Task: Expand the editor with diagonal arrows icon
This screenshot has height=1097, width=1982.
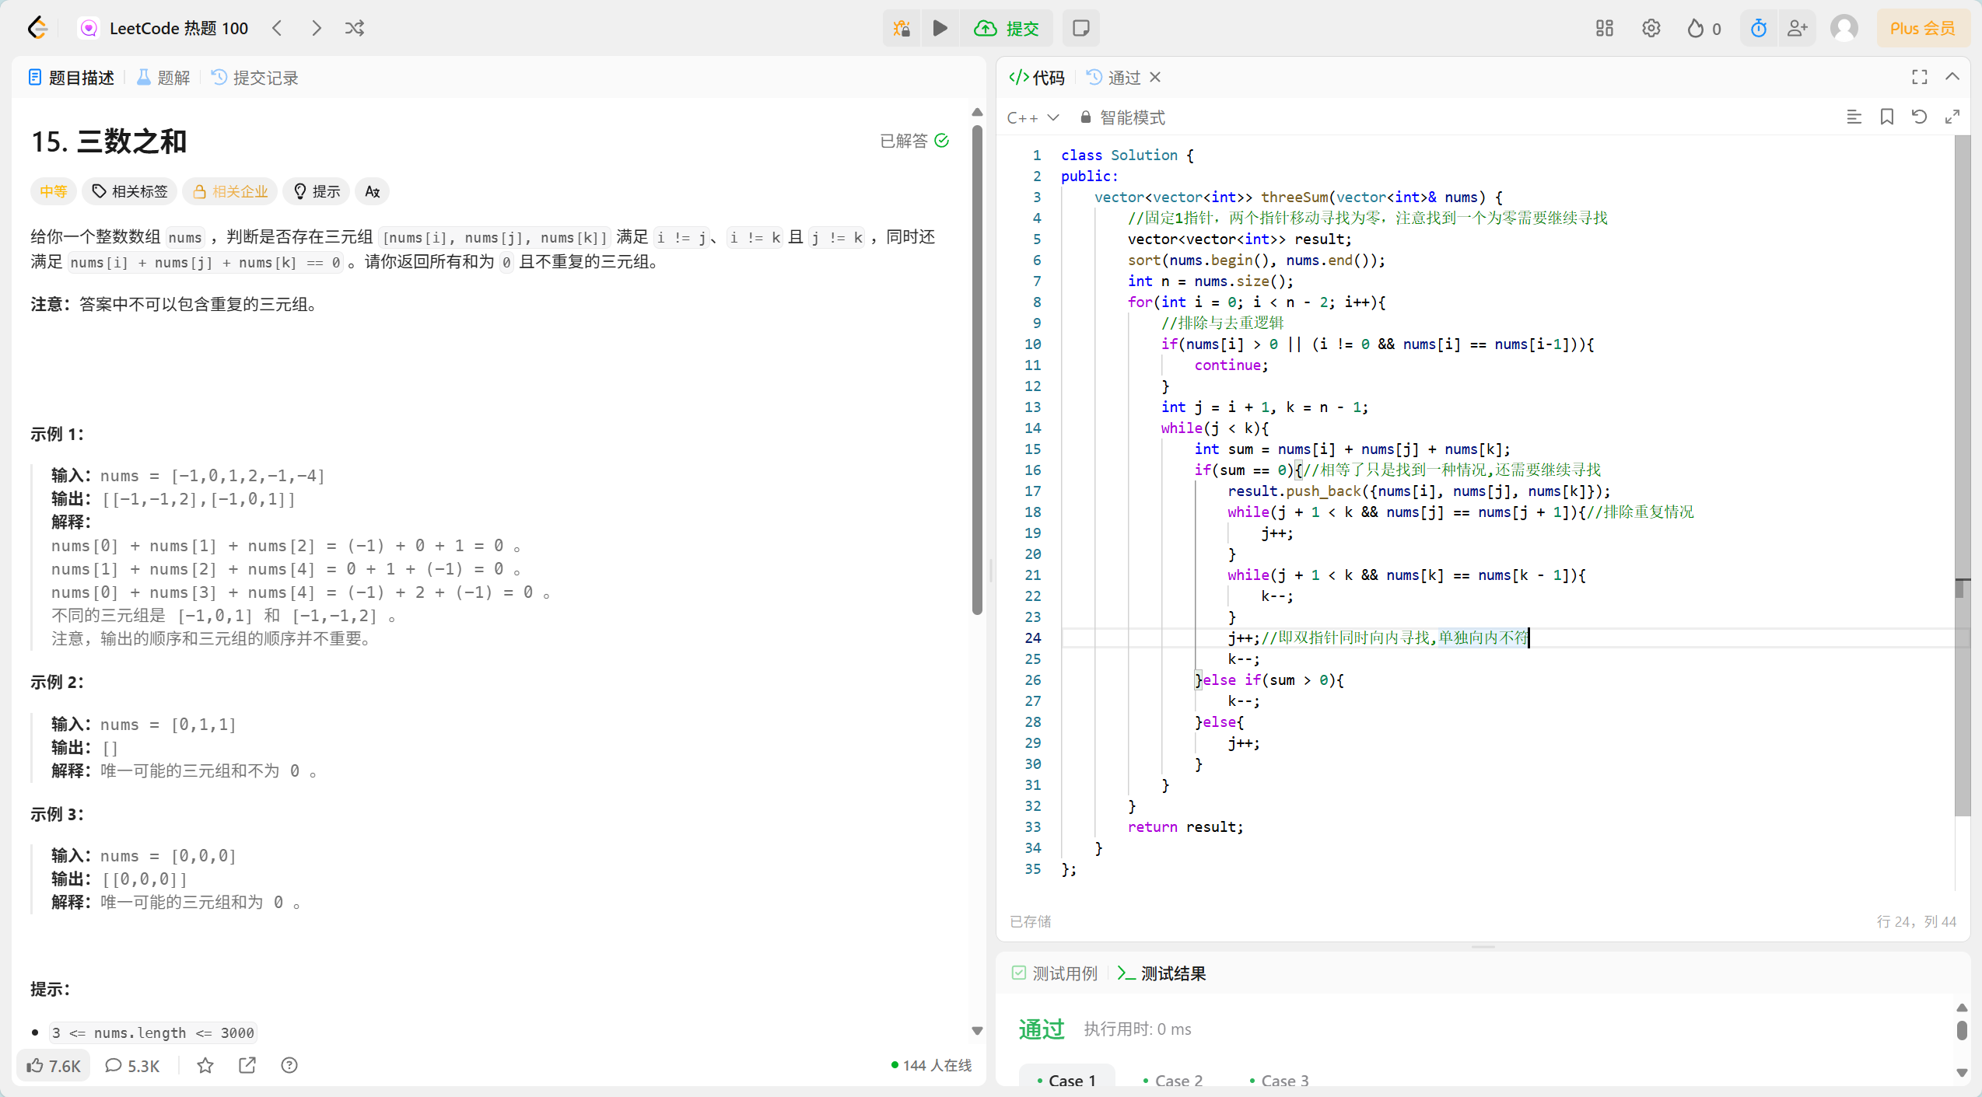Action: coord(1952,117)
